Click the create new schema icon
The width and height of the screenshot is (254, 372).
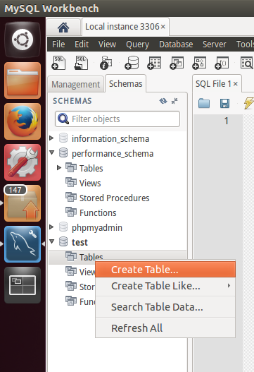132,63
